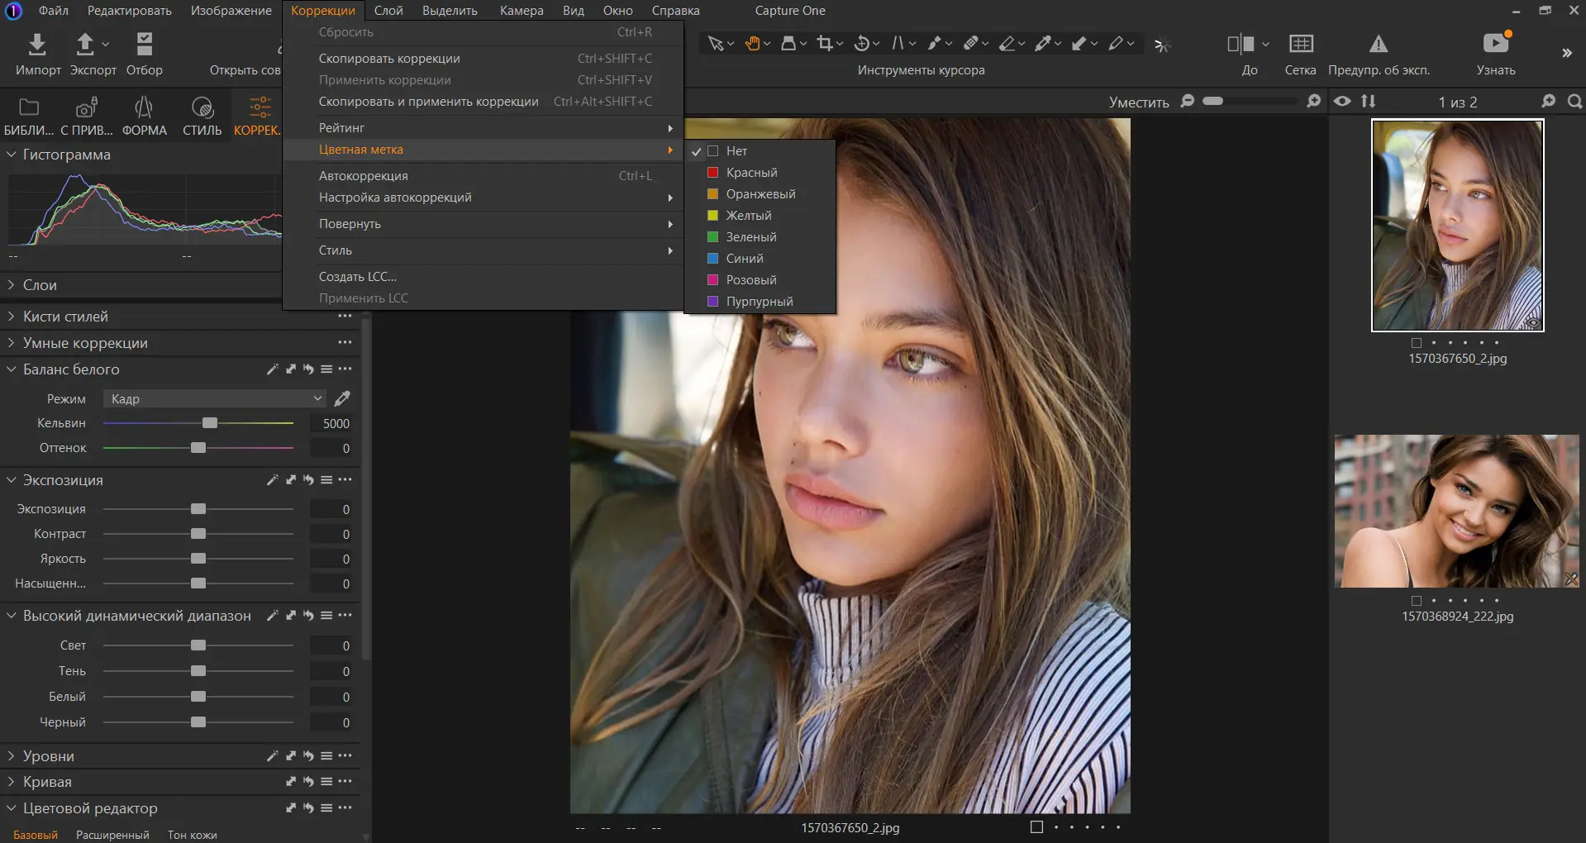Select the 1570368924_222.jpg thumbnail
This screenshot has height=843, width=1586.
(1456, 512)
